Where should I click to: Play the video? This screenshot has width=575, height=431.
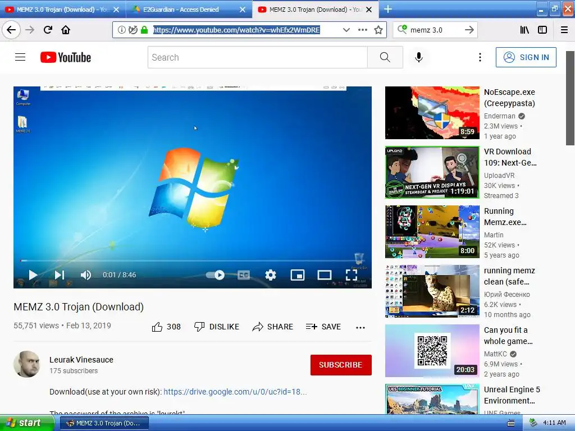pos(33,275)
